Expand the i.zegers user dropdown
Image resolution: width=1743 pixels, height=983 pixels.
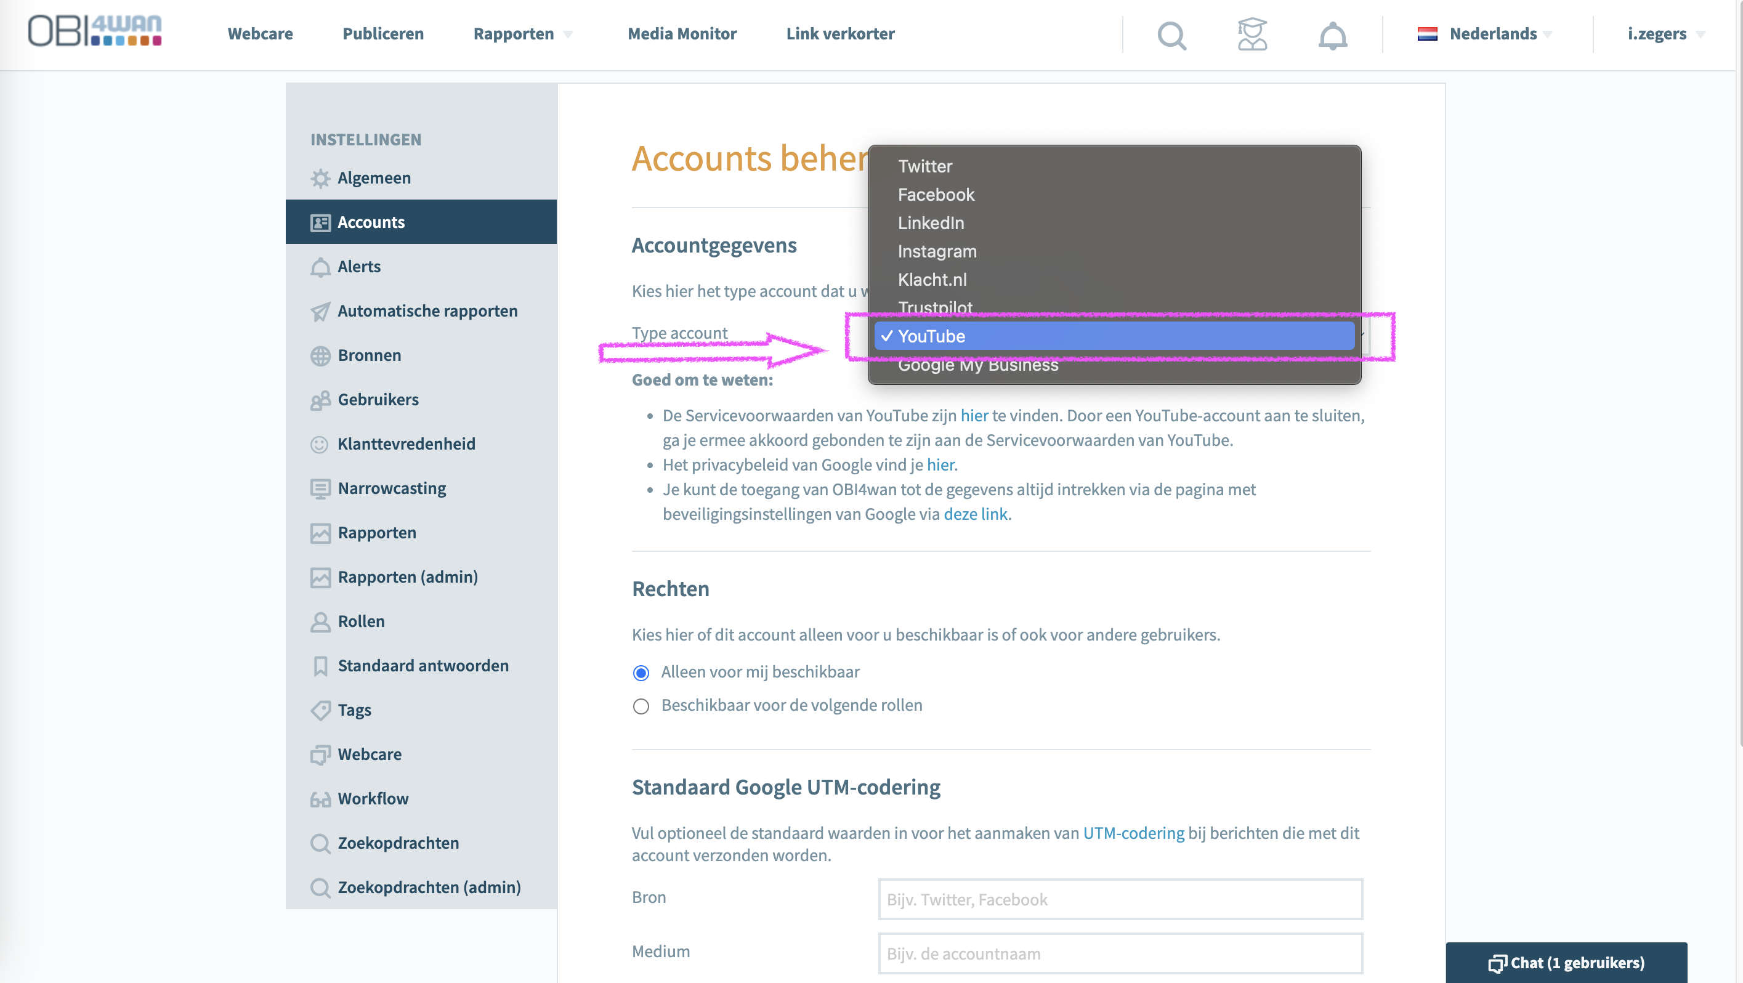click(1701, 34)
